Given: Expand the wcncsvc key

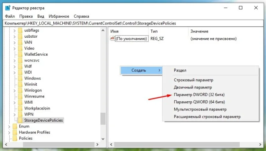Looking at the screenshot, I should pyautogui.click(x=15, y=60).
